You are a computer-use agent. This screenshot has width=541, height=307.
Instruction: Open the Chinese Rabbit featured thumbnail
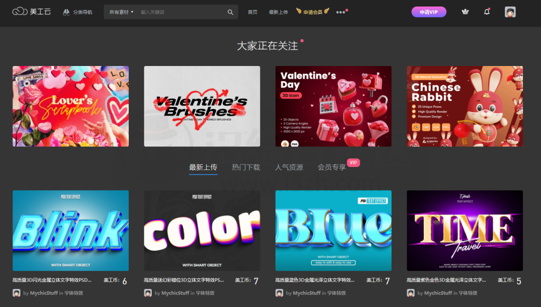coord(465,106)
